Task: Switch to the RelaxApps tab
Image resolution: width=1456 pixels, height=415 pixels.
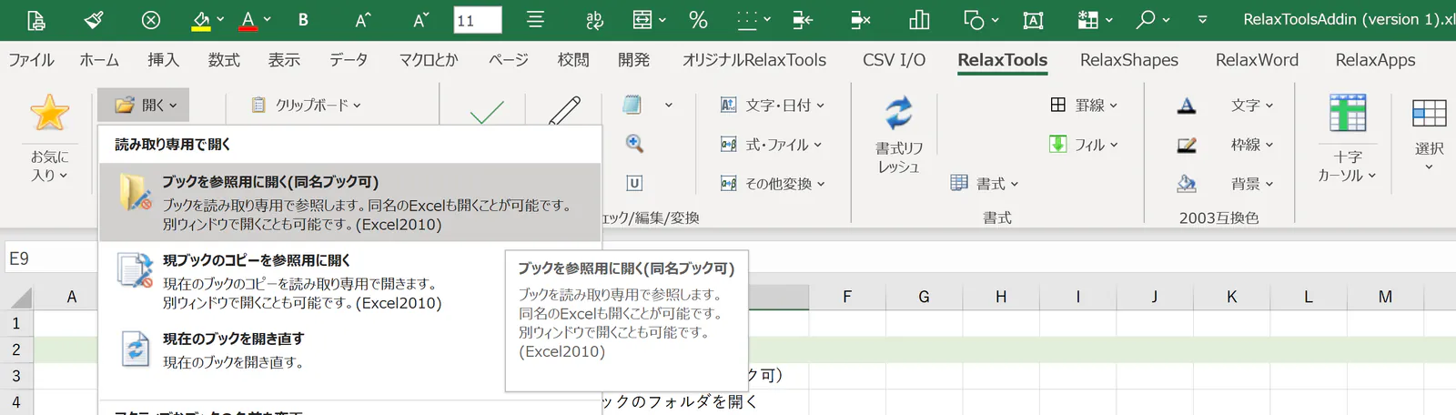Action: tap(1375, 60)
